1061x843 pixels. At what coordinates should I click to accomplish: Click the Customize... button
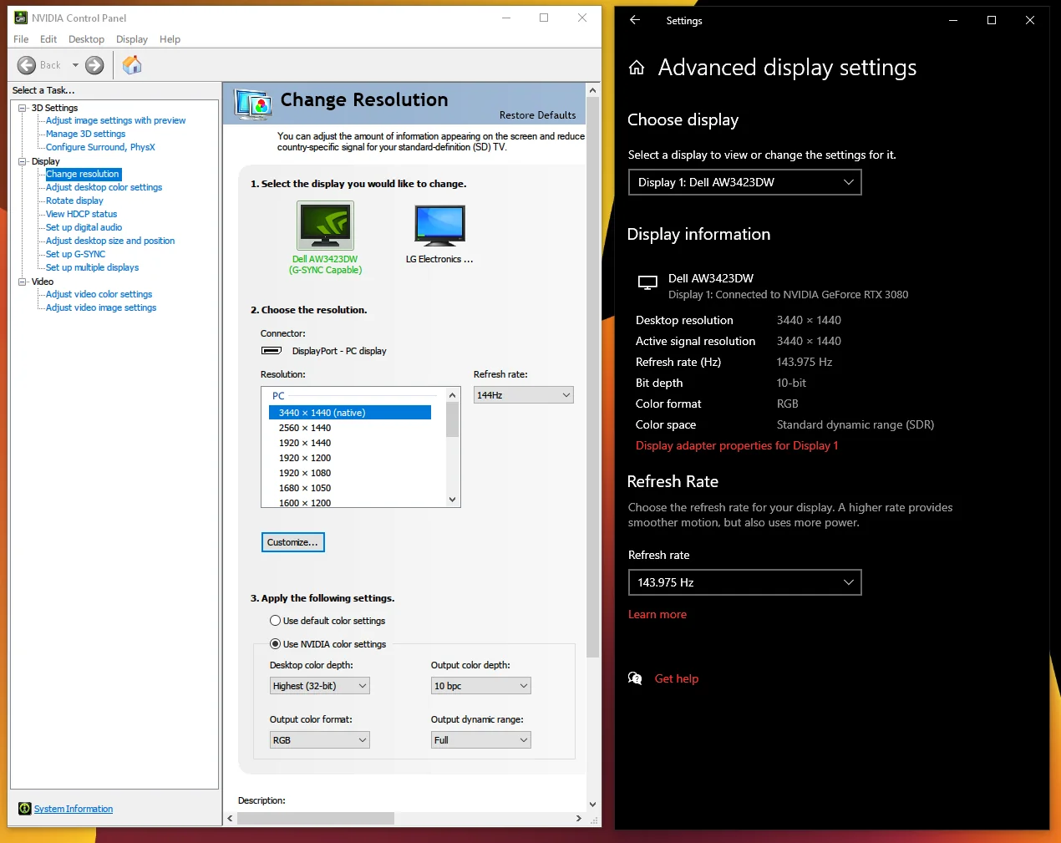(x=292, y=542)
